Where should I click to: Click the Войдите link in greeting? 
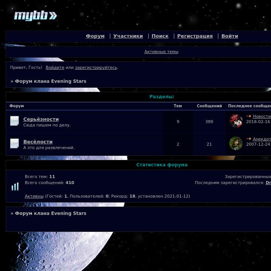[55, 67]
